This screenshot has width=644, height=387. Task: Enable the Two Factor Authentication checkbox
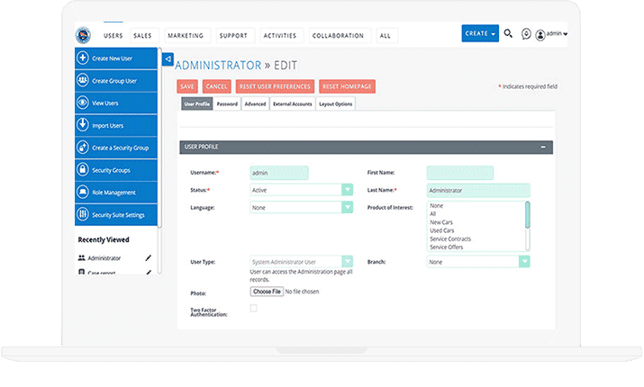253,309
